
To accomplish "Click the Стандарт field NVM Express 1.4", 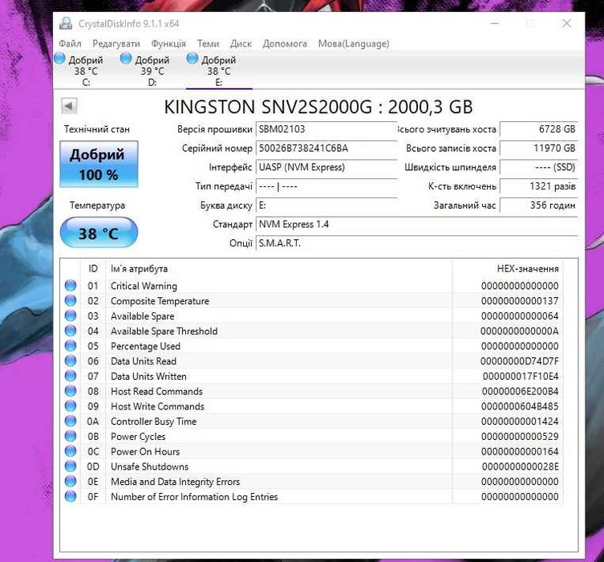I will click(416, 224).
